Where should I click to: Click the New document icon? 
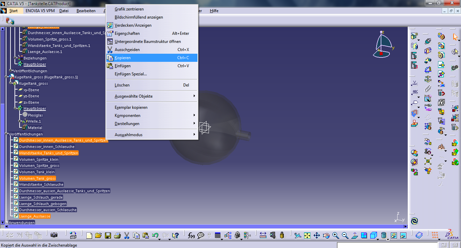click(x=89, y=235)
